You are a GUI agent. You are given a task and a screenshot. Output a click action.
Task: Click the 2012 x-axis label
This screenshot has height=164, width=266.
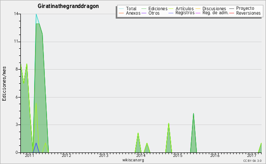[x=66, y=155]
